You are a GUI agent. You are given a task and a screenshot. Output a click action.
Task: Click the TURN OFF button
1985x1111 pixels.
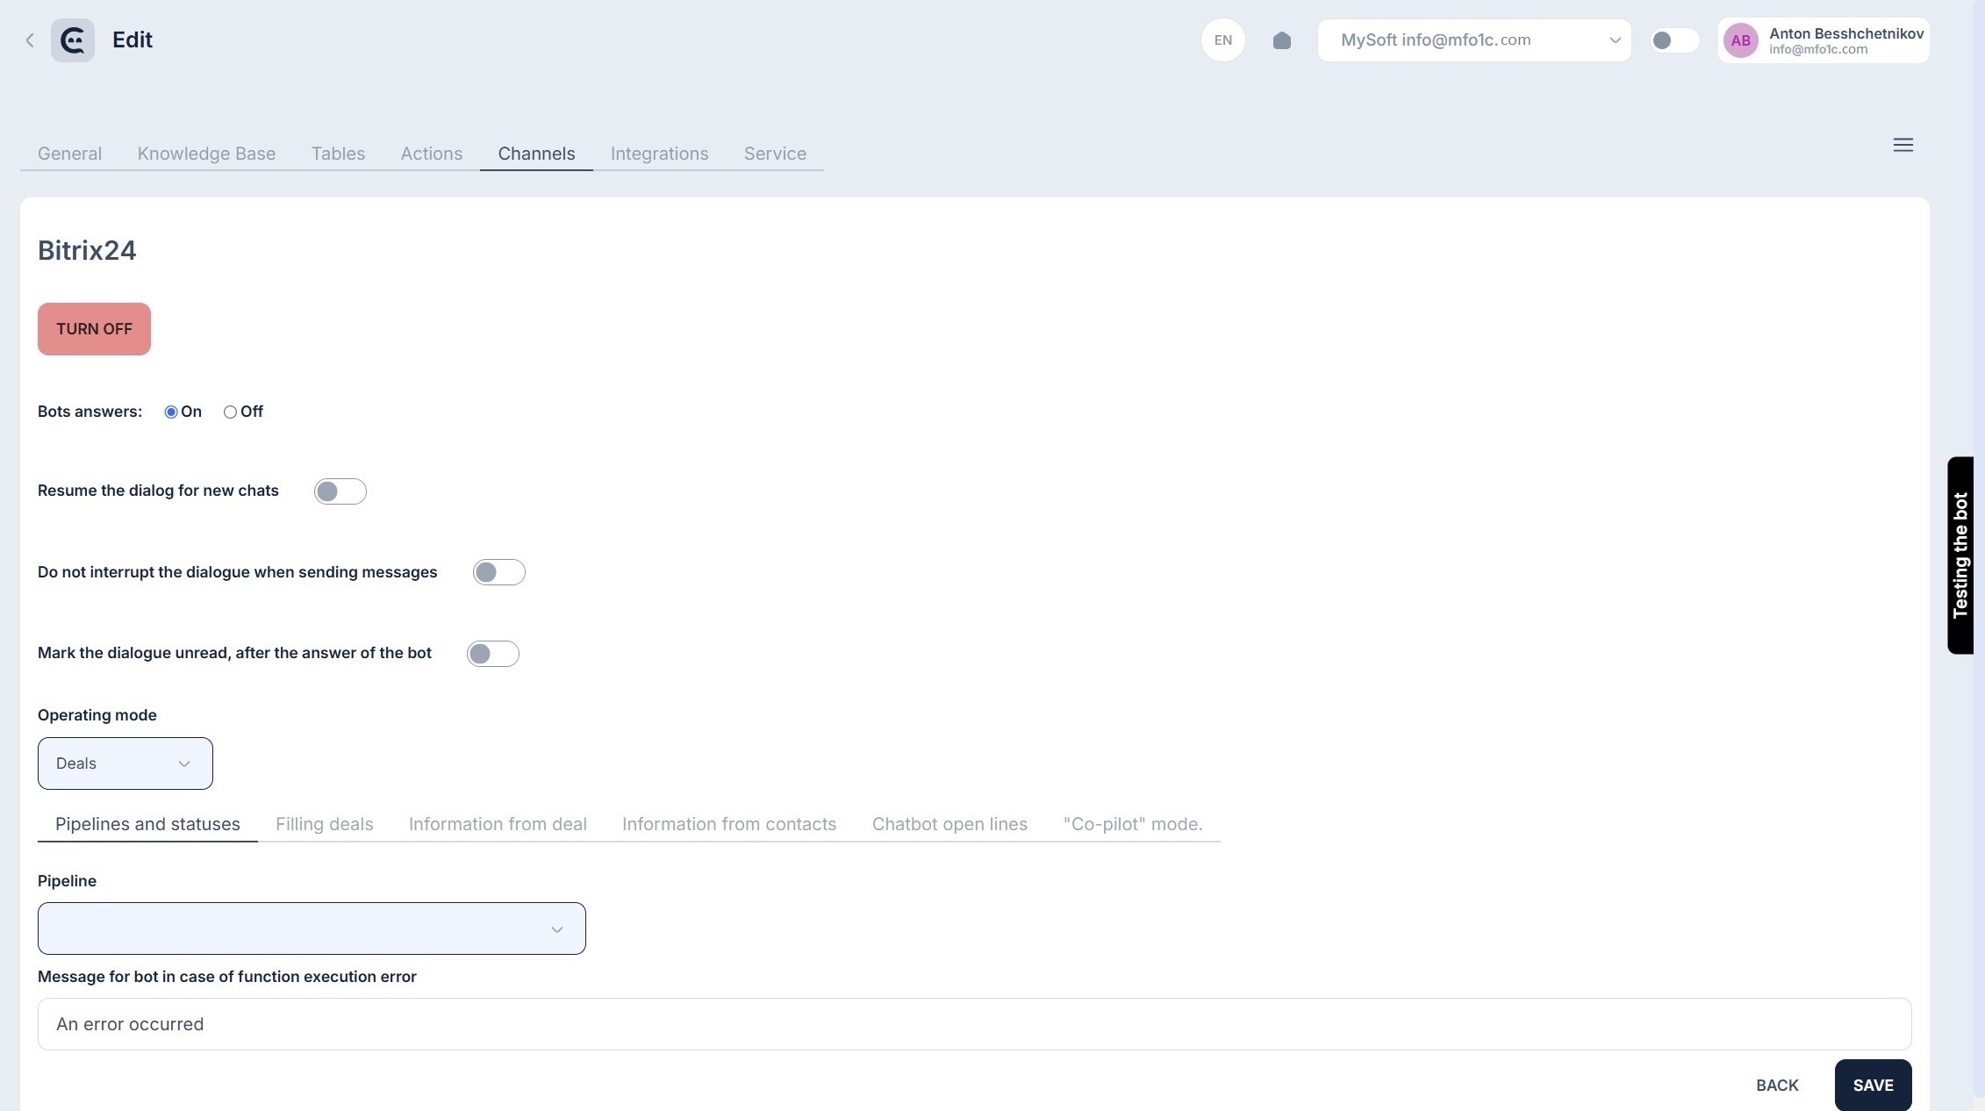pos(94,329)
